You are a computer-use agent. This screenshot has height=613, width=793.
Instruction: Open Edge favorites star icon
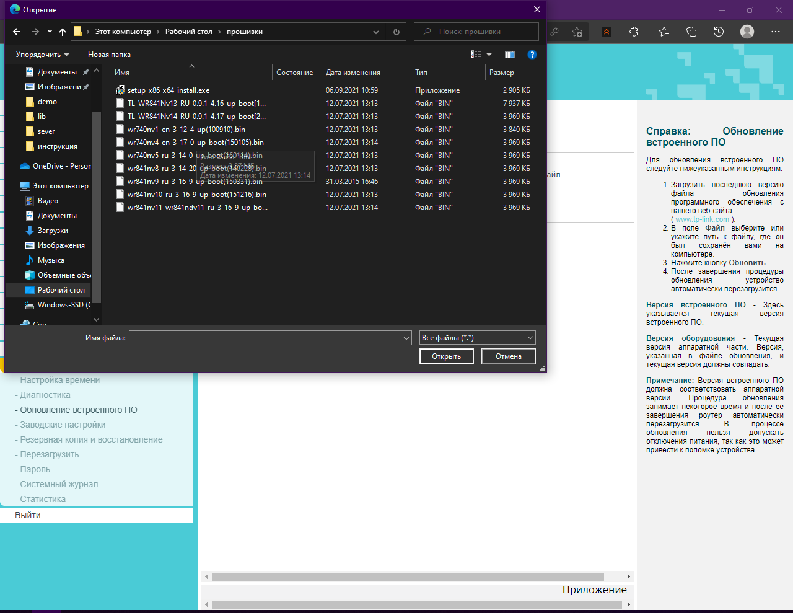tap(664, 32)
